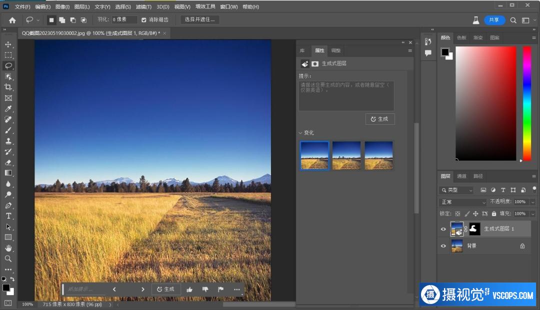
Task: Select the Spot Healing Brush tool
Action: (x=8, y=119)
